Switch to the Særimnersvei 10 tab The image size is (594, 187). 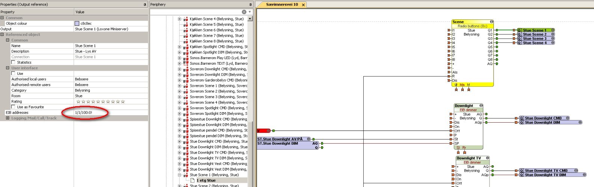(x=282, y=4)
